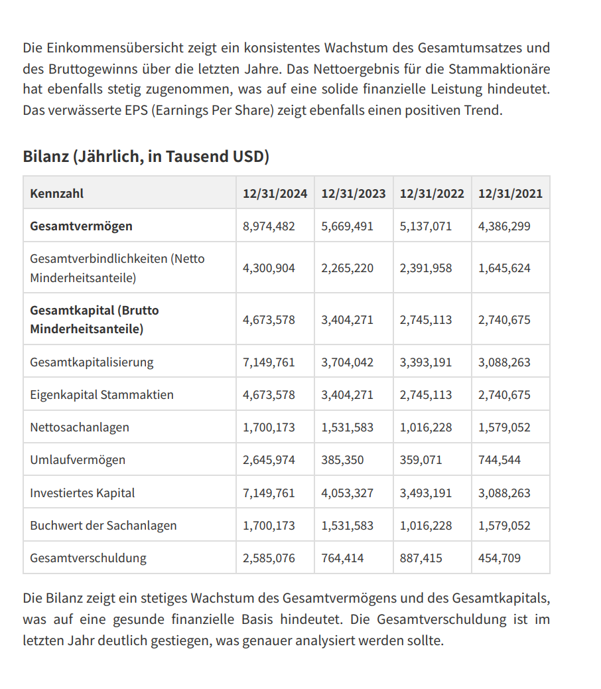Select the Gesamtverschuldung row label
This screenshot has width=601, height=689.
pyautogui.click(x=88, y=558)
